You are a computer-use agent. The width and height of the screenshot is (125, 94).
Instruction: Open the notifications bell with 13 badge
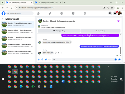(115, 13)
